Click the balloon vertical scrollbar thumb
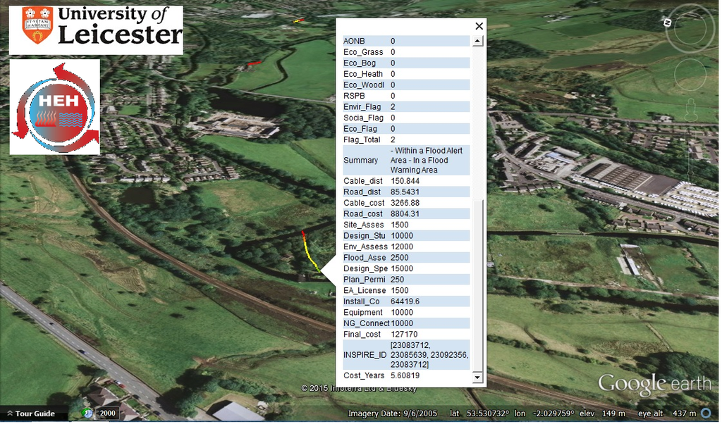This screenshot has width=722, height=424. coord(479,286)
